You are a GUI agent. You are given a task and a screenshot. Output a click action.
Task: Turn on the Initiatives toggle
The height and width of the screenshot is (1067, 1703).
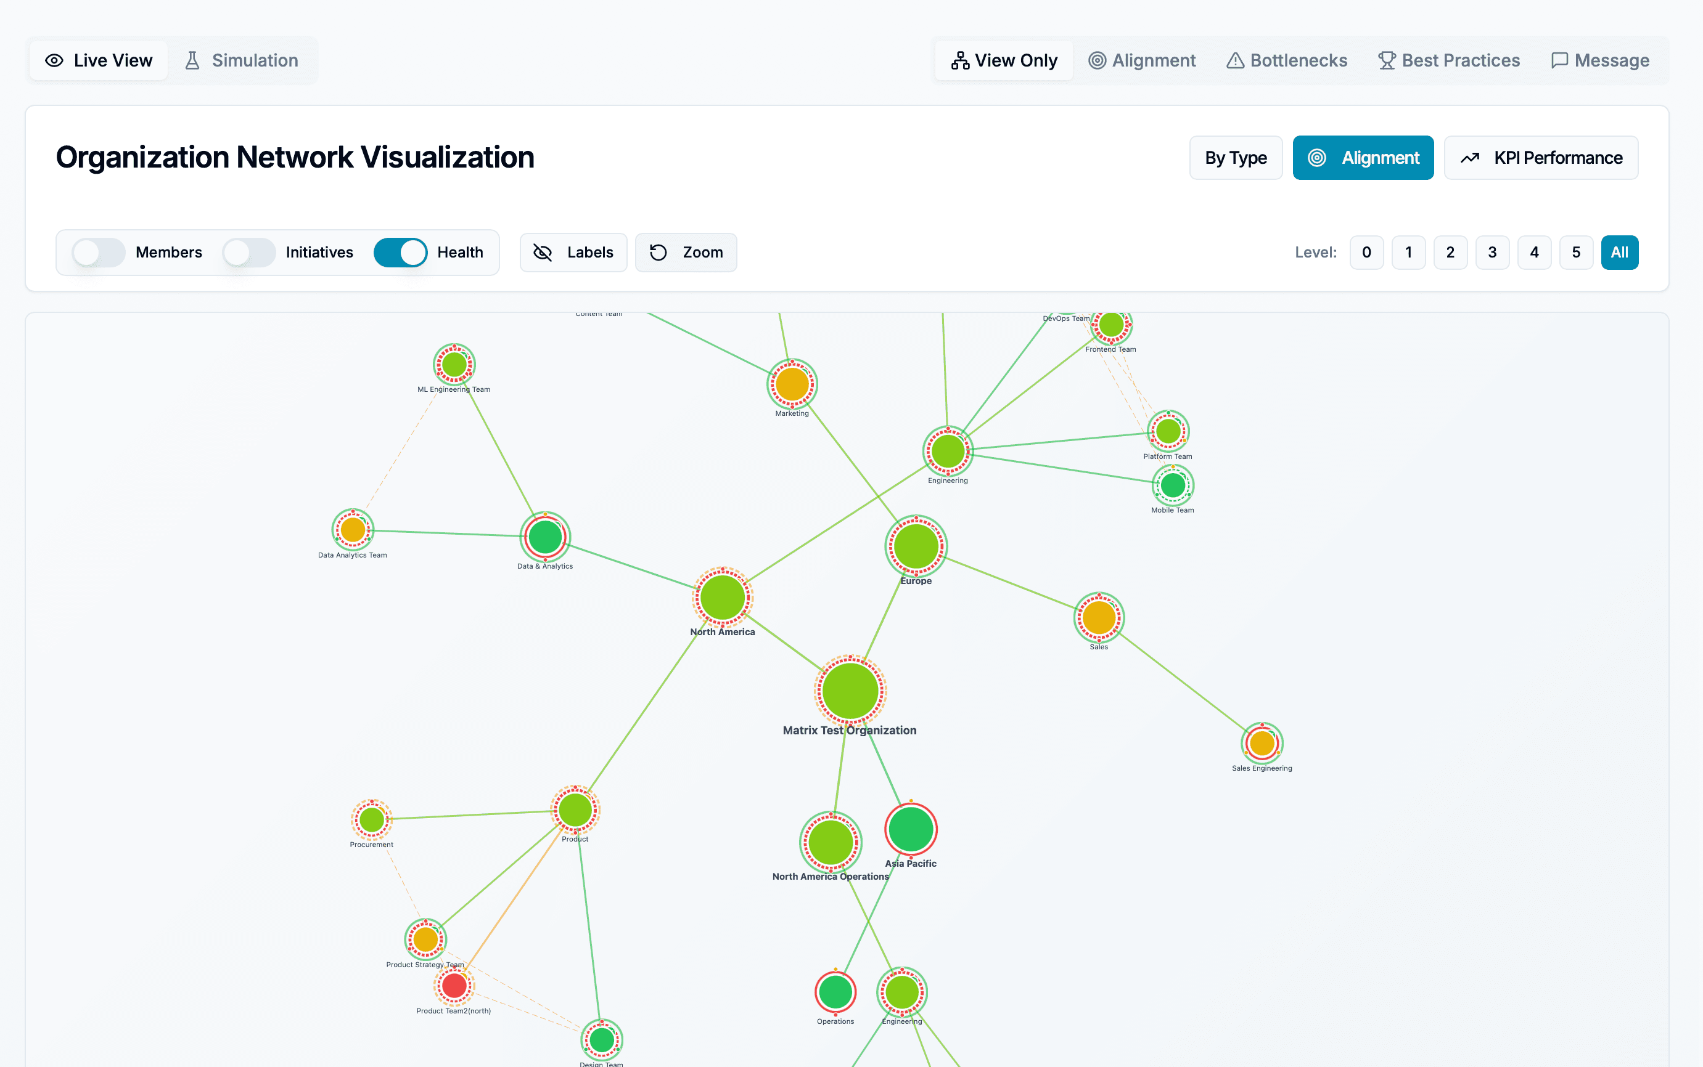tap(248, 252)
